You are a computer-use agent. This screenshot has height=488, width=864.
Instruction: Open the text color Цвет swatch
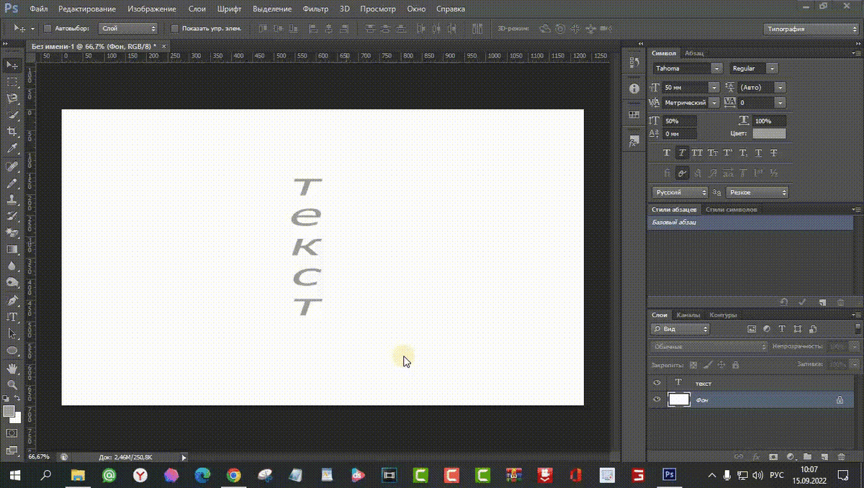[x=769, y=133]
